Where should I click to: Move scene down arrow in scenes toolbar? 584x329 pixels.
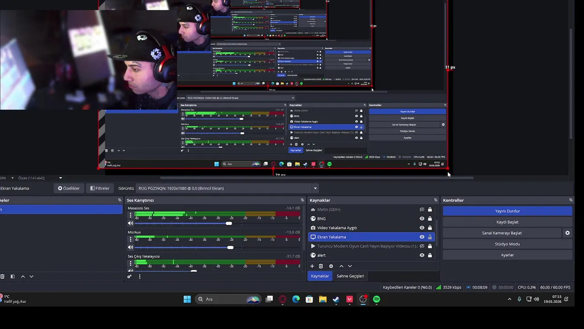pos(31,276)
